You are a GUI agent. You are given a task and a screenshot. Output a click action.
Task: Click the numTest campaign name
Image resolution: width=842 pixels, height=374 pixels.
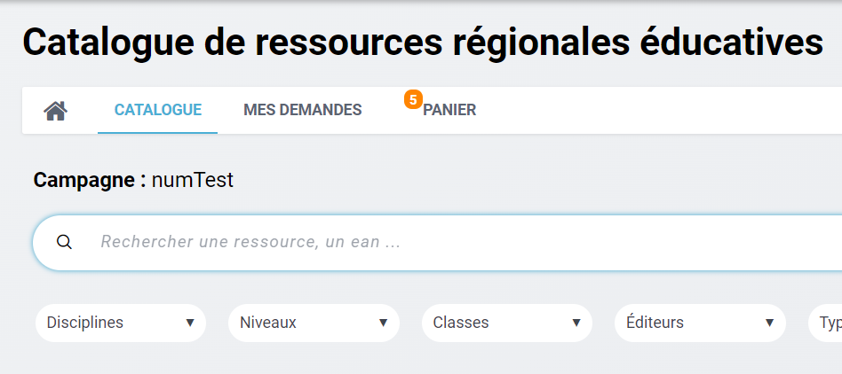[193, 181]
